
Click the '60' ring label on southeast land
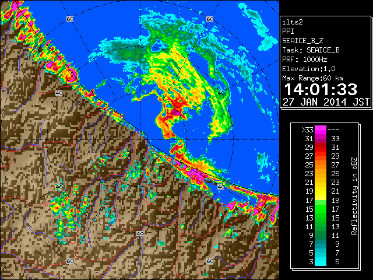[x=210, y=261]
